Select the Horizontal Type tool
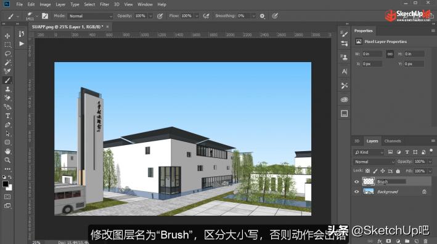 click(x=7, y=116)
